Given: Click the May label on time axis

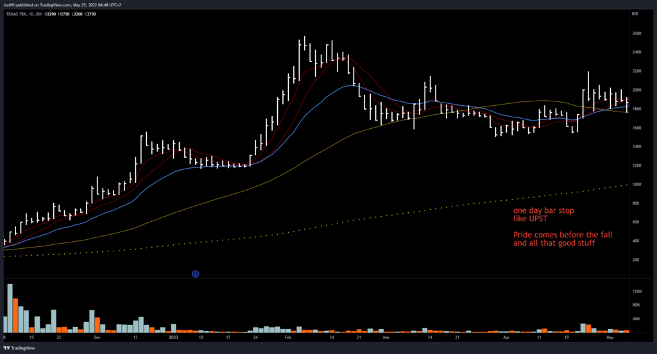Looking at the screenshot, I should pyautogui.click(x=610, y=336).
